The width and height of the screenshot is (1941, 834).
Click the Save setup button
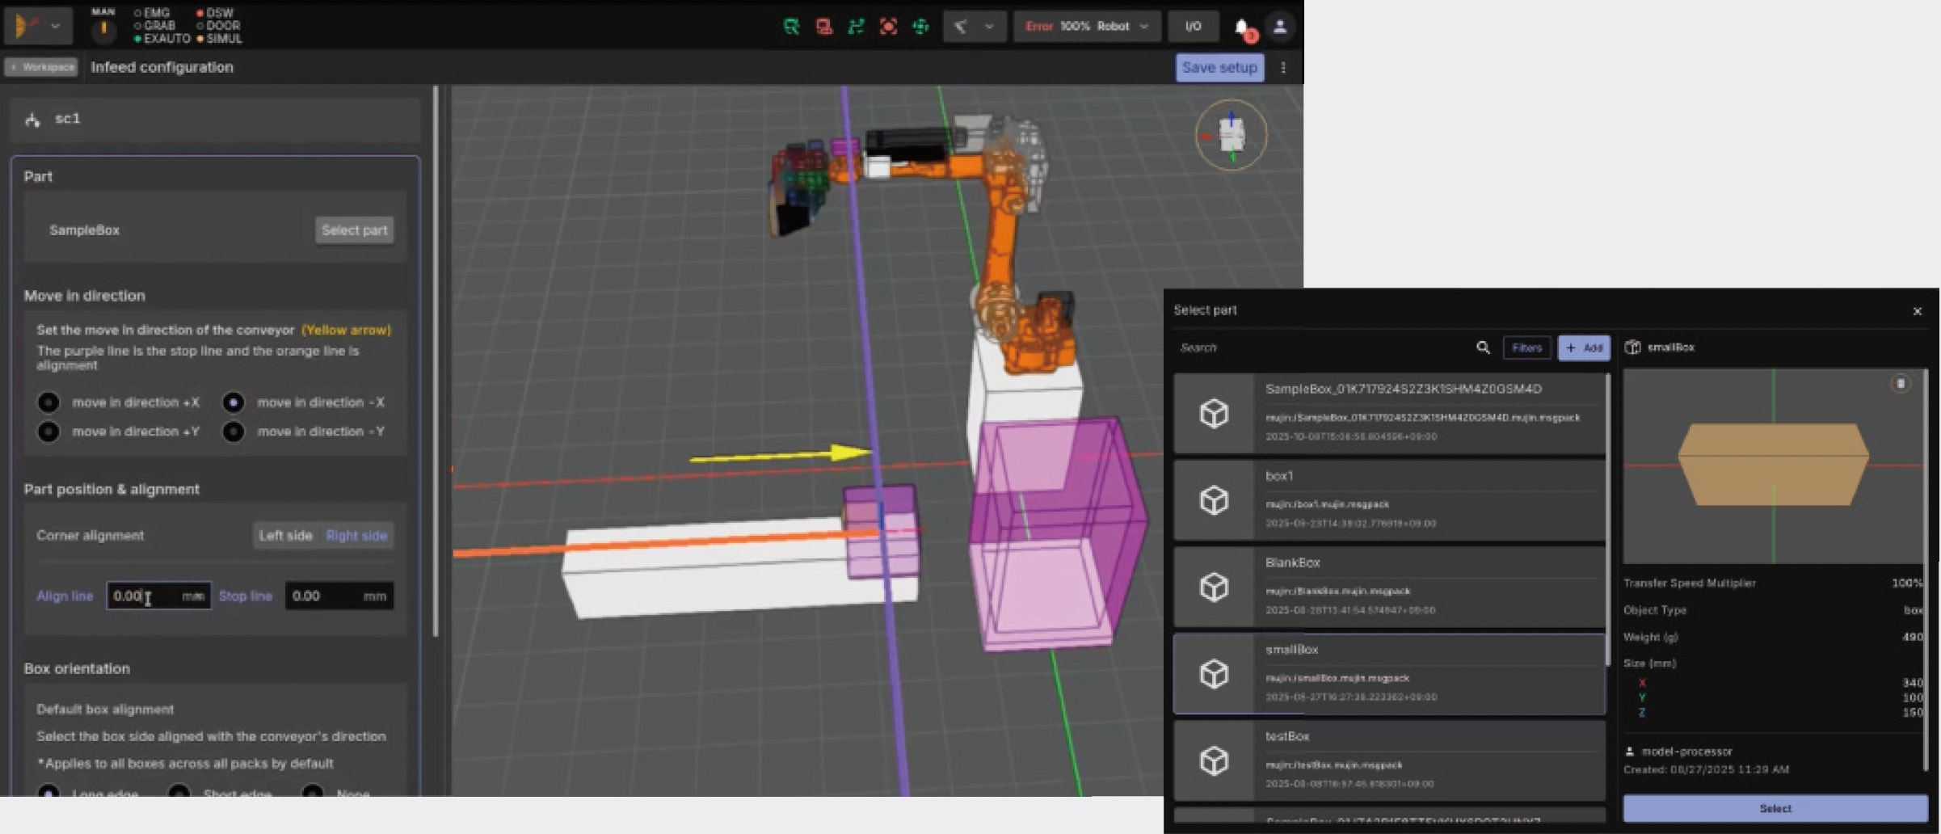click(x=1219, y=68)
